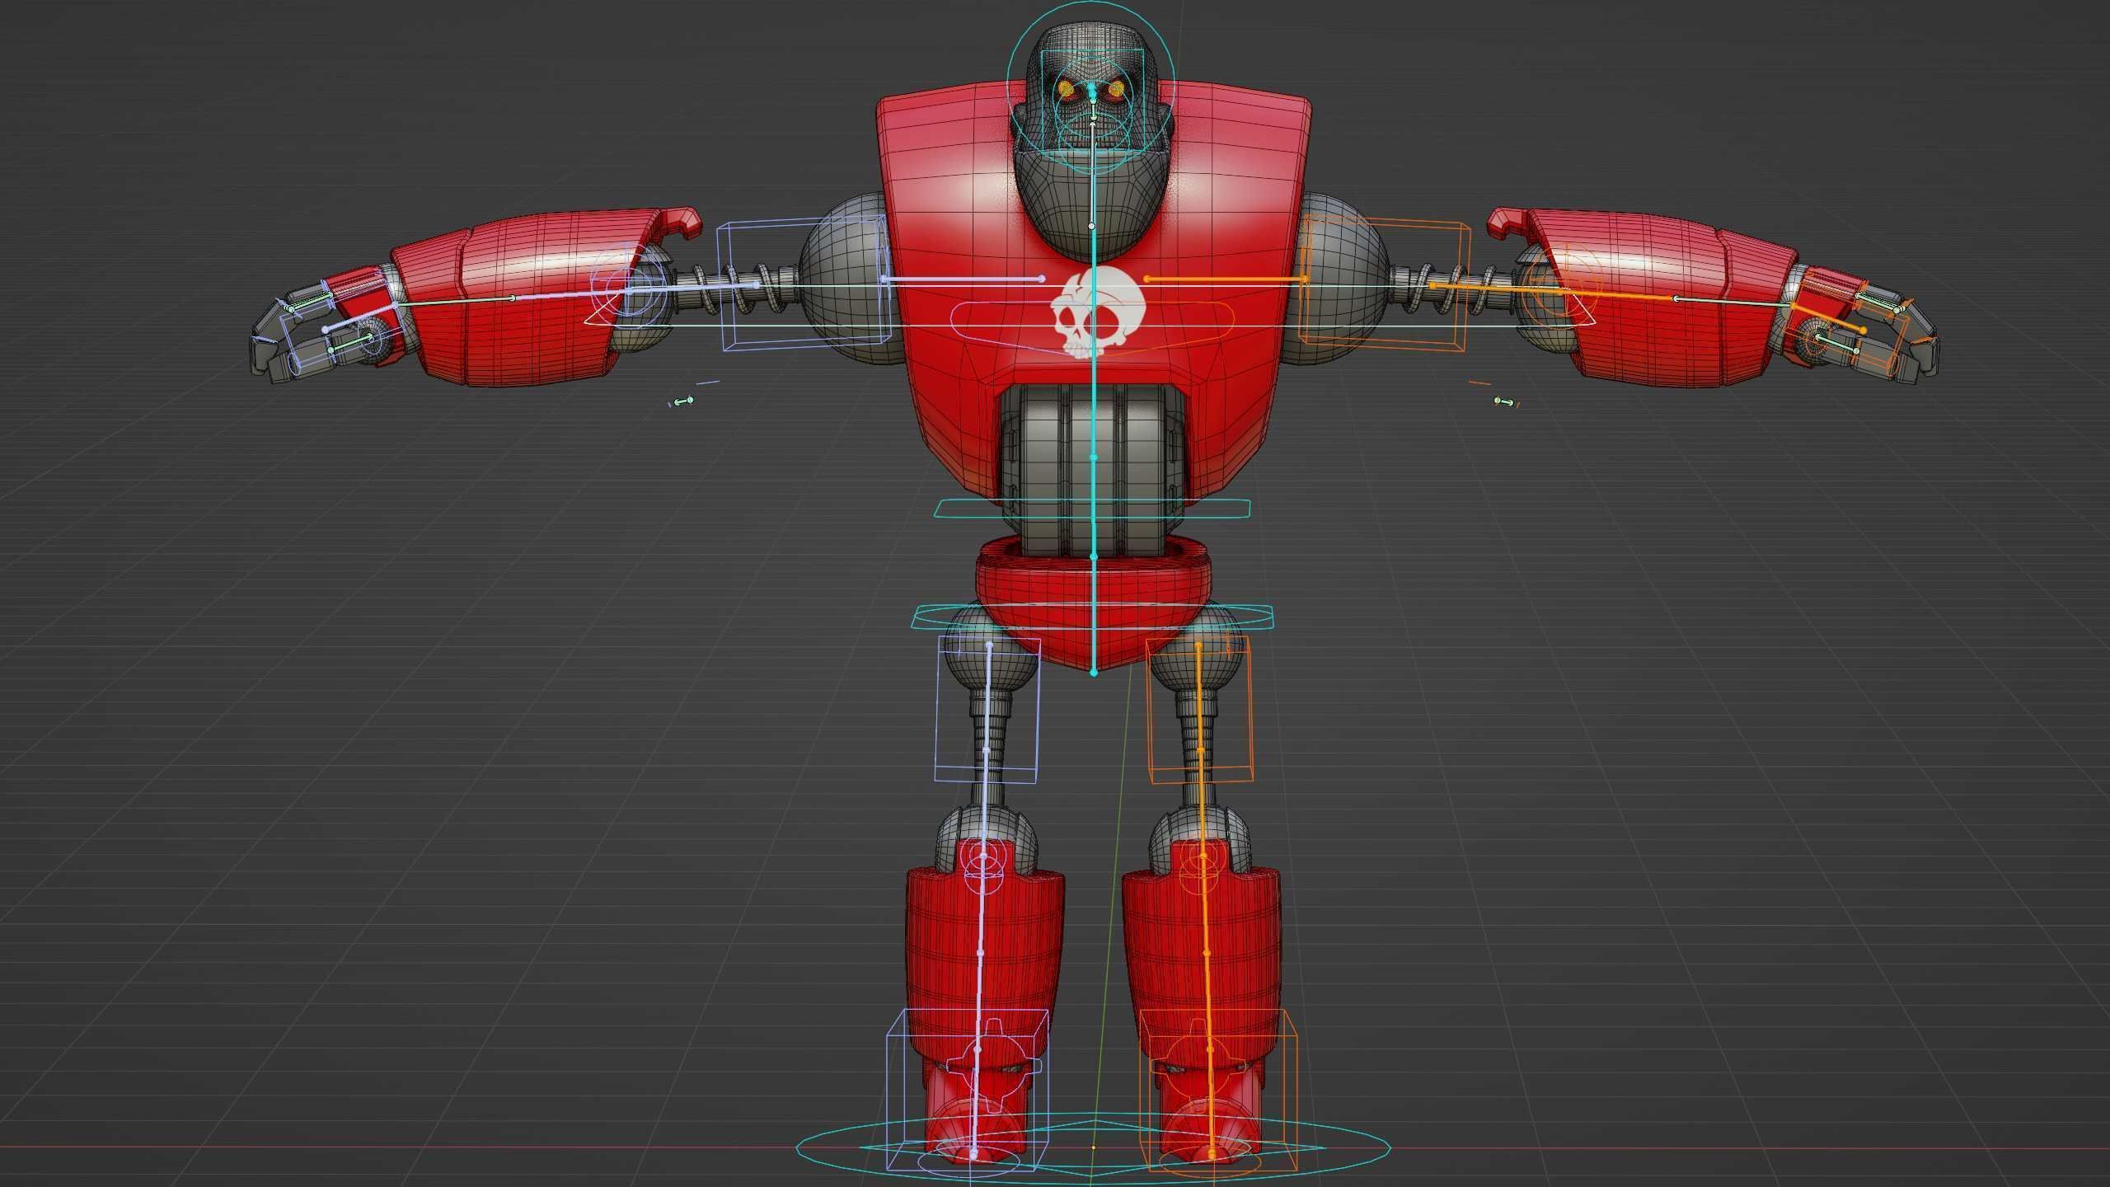Image resolution: width=2110 pixels, height=1187 pixels.
Task: Select the orange clavicle bone on the chest
Action: point(1224,279)
